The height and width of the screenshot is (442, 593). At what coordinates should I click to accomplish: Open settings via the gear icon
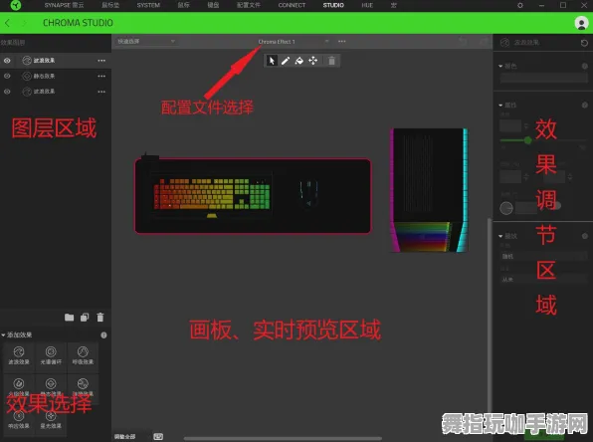click(520, 5)
